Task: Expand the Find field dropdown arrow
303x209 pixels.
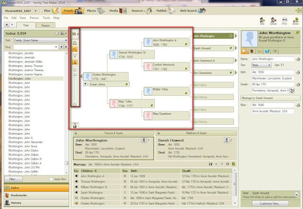Action: click(x=56, y=47)
